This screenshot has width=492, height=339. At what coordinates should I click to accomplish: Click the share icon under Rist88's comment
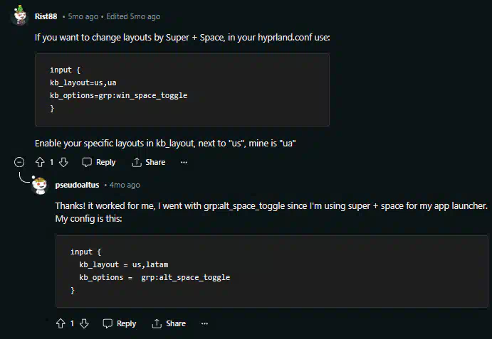pyautogui.click(x=137, y=162)
